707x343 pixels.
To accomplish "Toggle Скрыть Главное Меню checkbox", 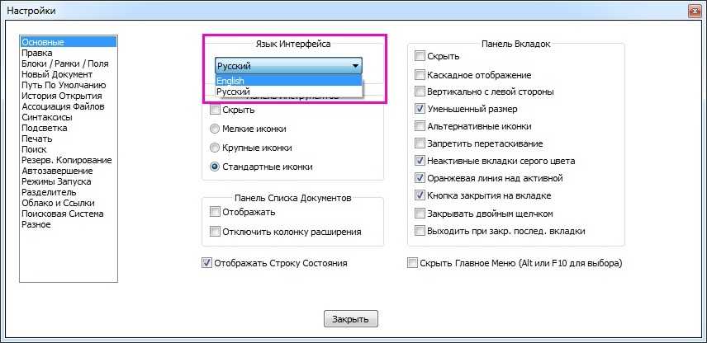I will 413,264.
